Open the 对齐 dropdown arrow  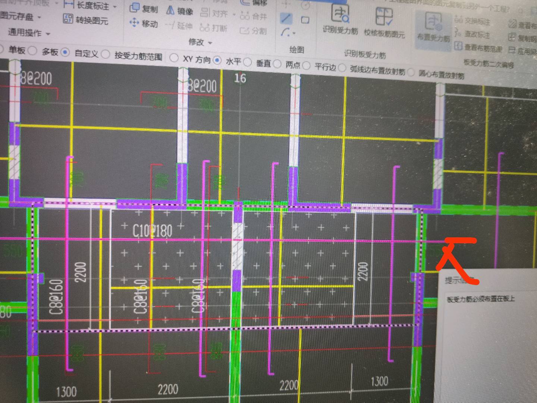(234, 15)
